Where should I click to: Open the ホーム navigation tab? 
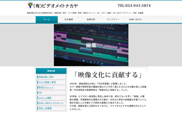[47, 20]
